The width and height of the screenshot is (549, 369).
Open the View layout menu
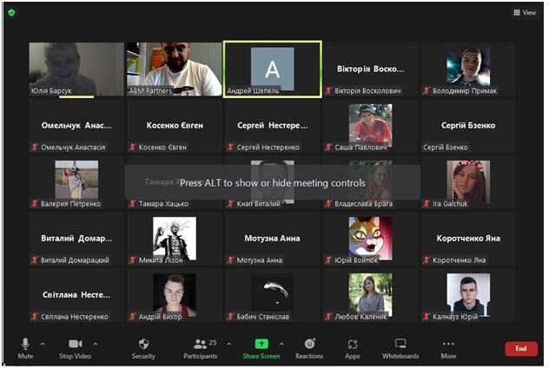(525, 13)
